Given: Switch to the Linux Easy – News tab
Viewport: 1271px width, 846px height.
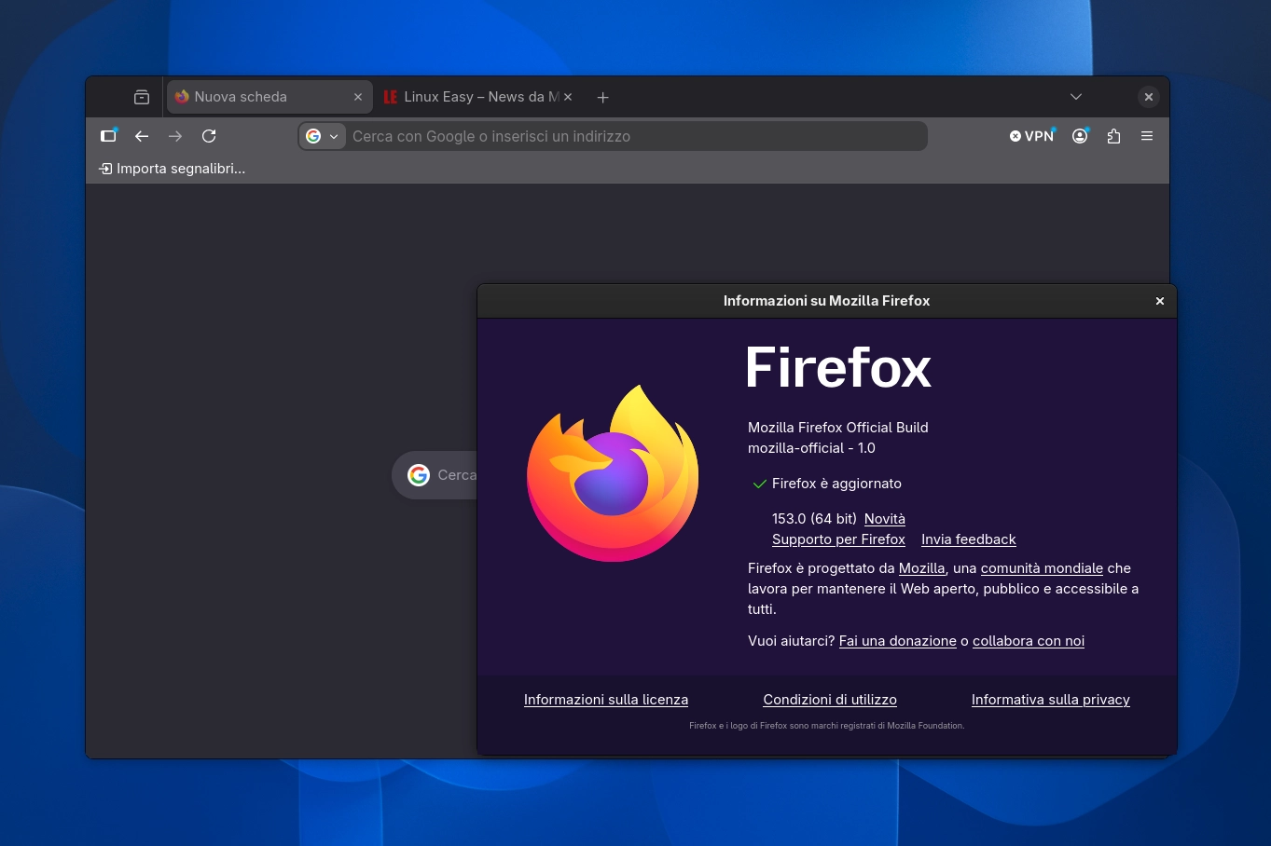Looking at the screenshot, I should 477,97.
